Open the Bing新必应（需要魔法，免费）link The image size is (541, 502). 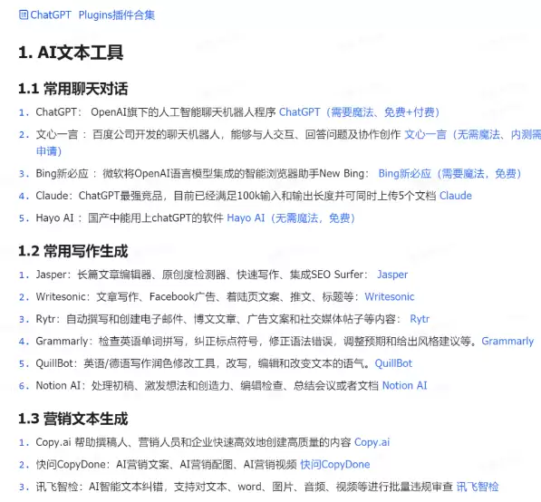(x=449, y=173)
